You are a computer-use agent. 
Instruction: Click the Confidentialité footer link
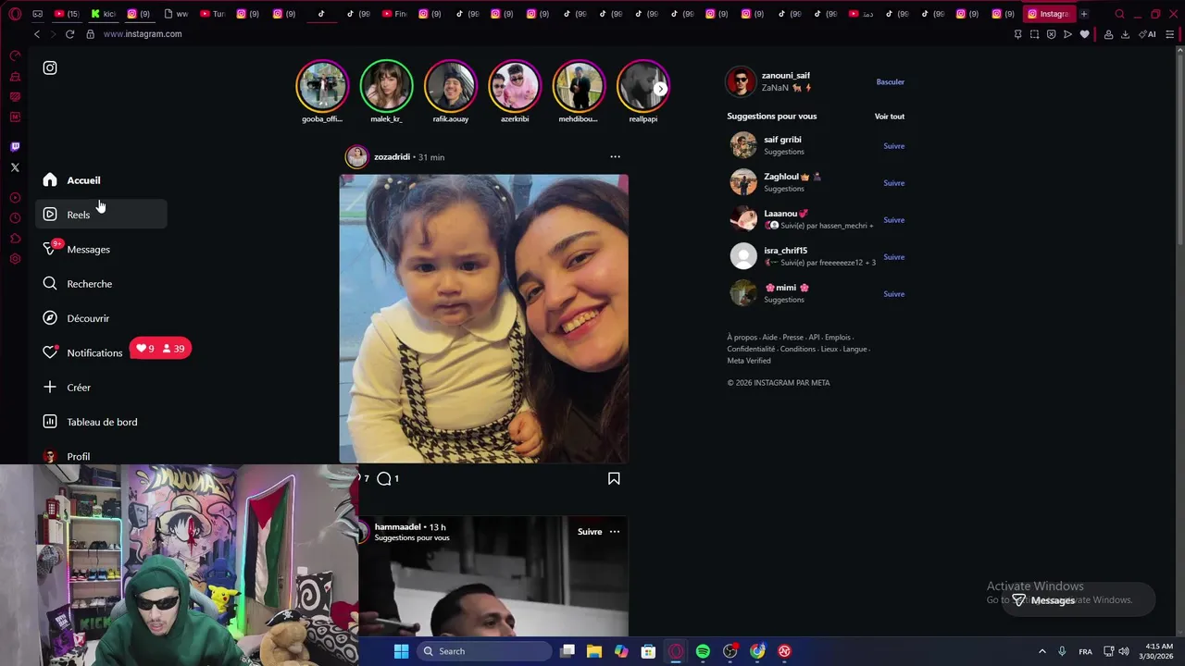(x=751, y=350)
